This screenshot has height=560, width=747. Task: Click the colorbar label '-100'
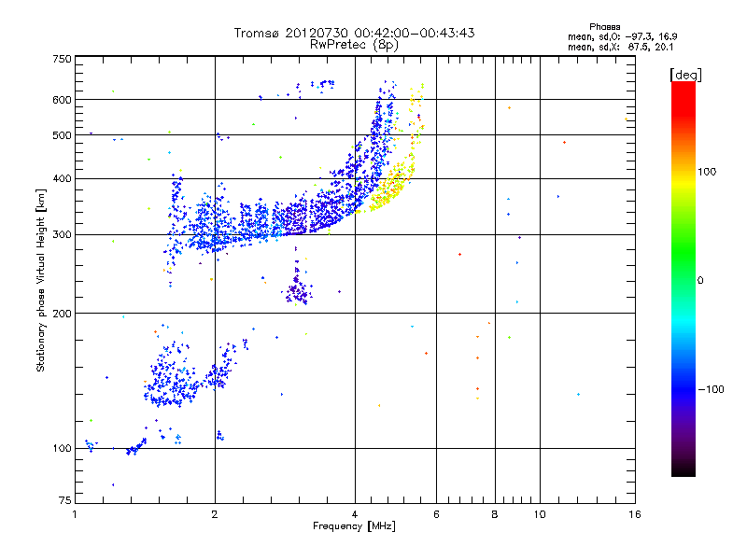[x=711, y=389]
